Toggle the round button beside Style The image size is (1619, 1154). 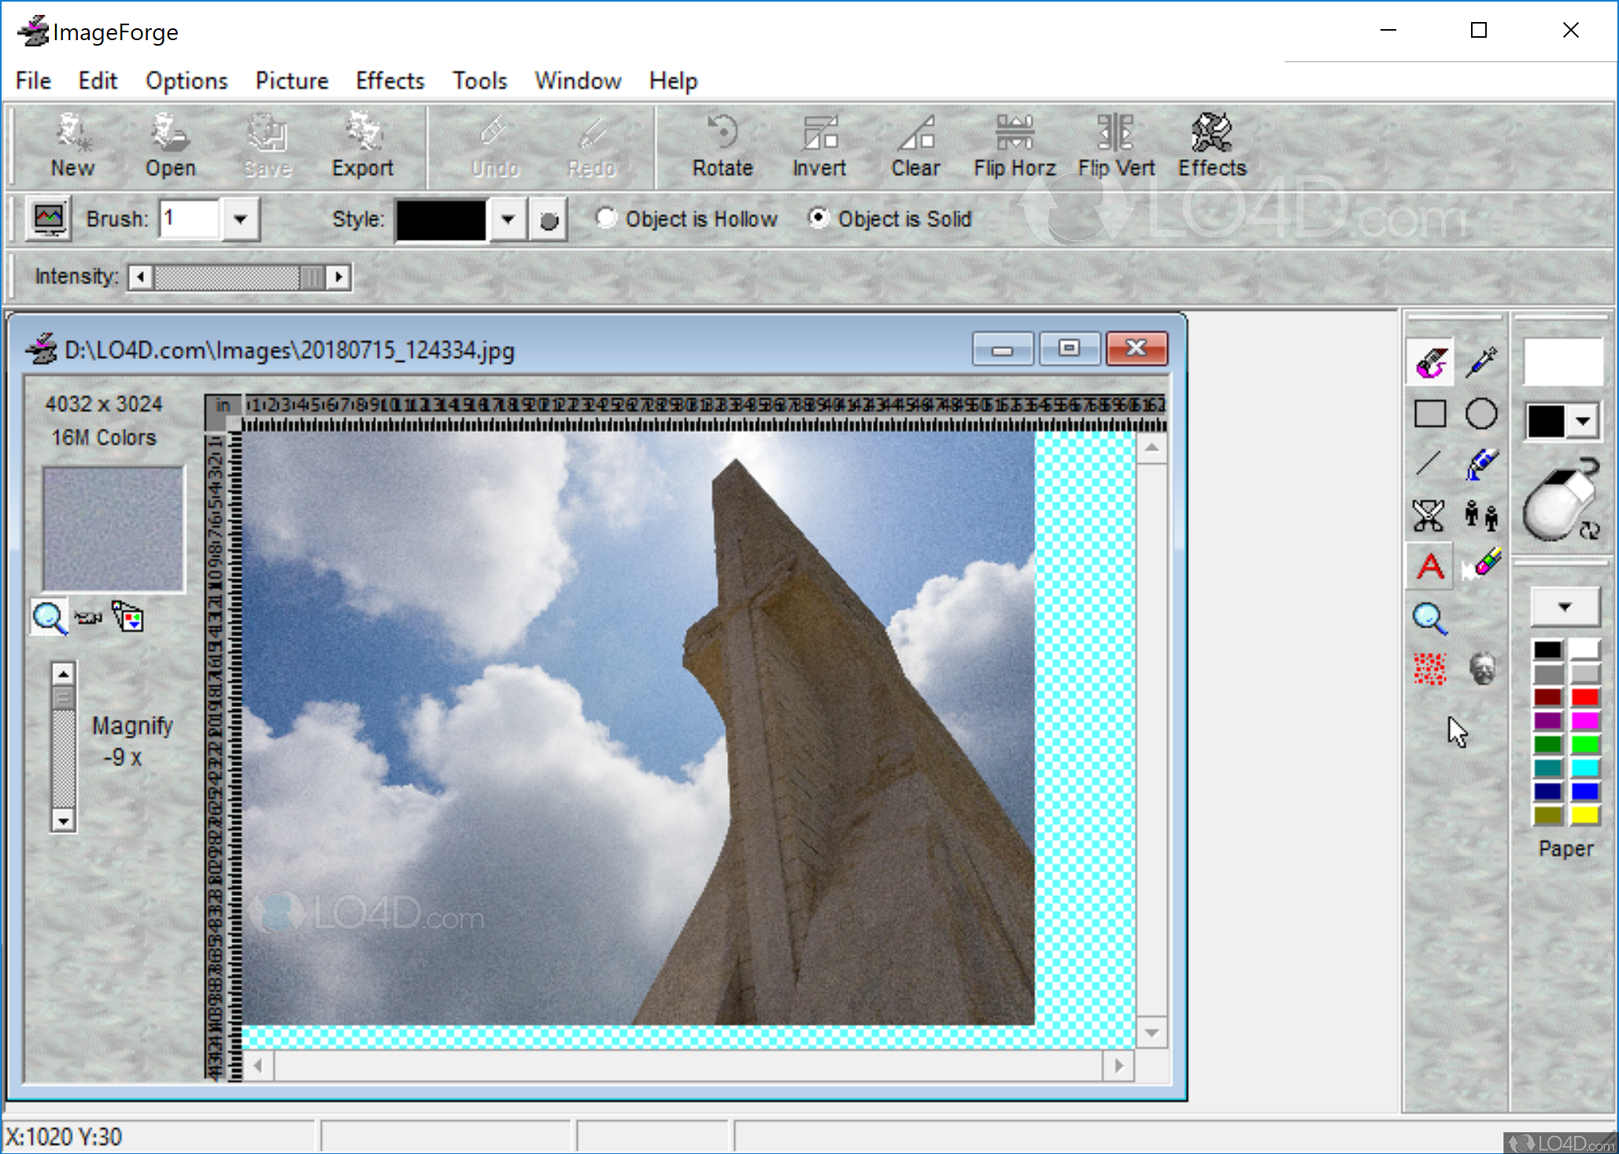[x=549, y=220]
